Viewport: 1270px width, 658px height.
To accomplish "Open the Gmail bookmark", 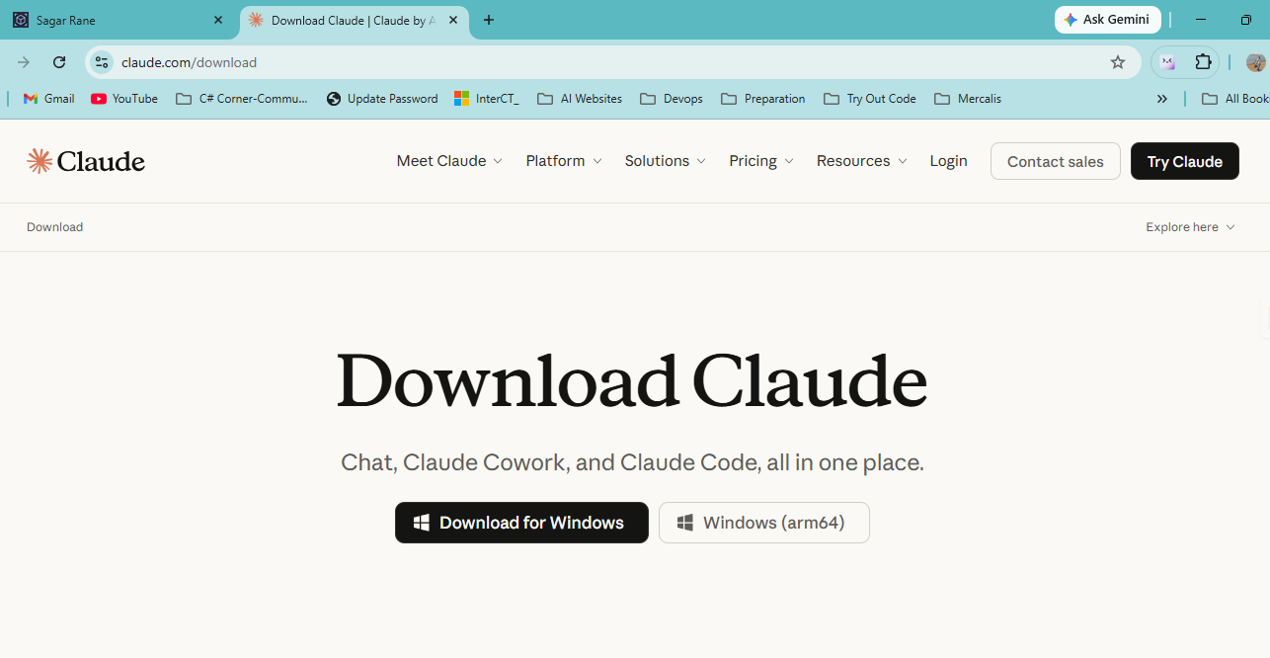I will 48,99.
